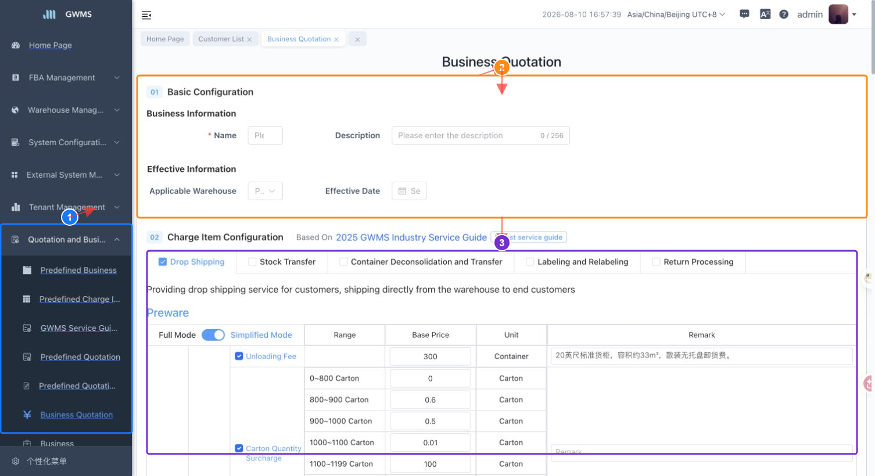Open Business Quotation in the sidebar
The width and height of the screenshot is (875, 476).
pyautogui.click(x=77, y=414)
